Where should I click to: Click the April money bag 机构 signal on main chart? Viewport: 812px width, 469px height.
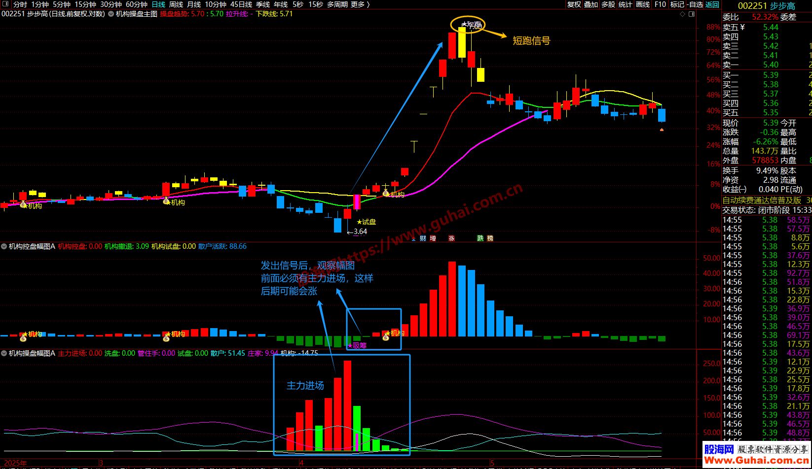[386, 194]
